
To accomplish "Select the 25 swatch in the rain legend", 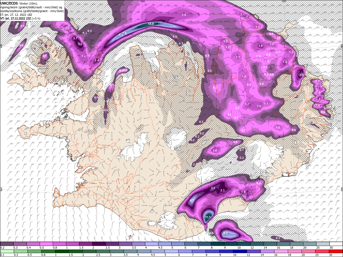I will coord(322,251).
